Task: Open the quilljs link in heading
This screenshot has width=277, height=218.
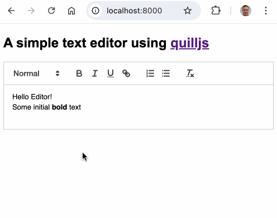Action: pos(190,43)
